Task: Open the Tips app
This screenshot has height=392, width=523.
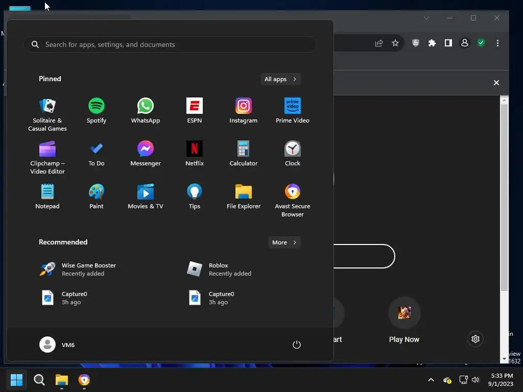Action: (195, 197)
